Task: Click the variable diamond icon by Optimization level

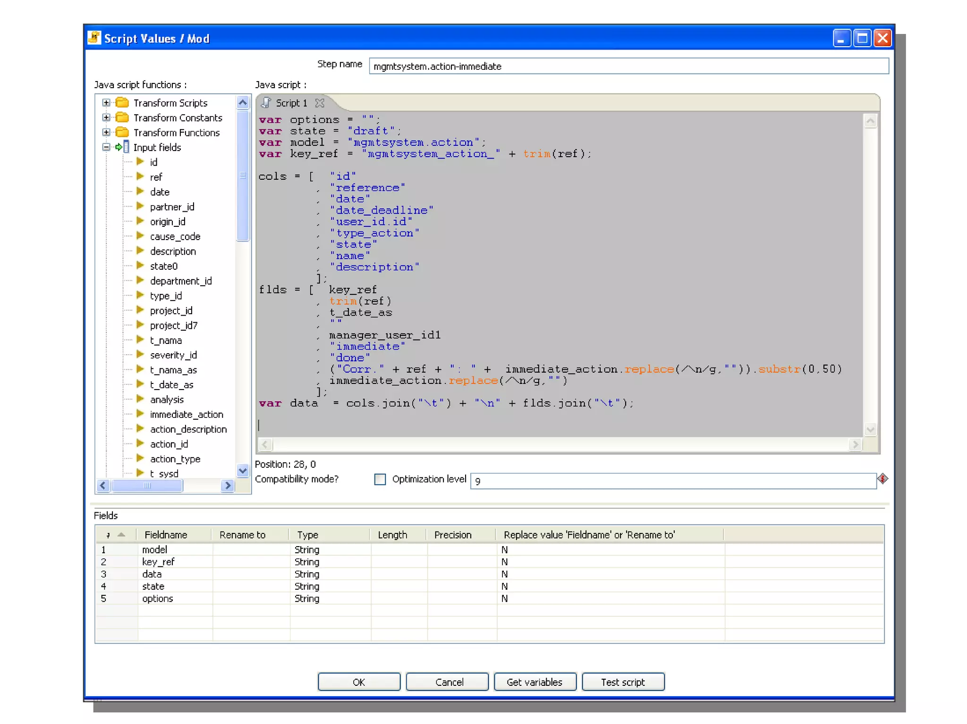Action: 882,479
